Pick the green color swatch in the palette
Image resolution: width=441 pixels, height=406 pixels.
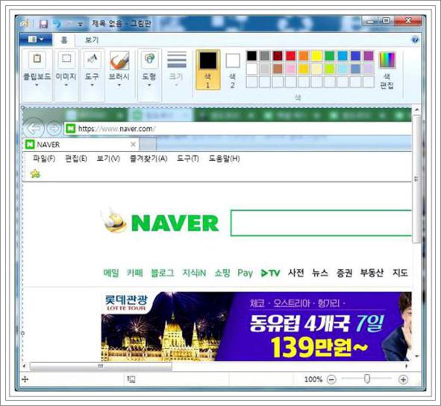pyautogui.click(x=330, y=56)
